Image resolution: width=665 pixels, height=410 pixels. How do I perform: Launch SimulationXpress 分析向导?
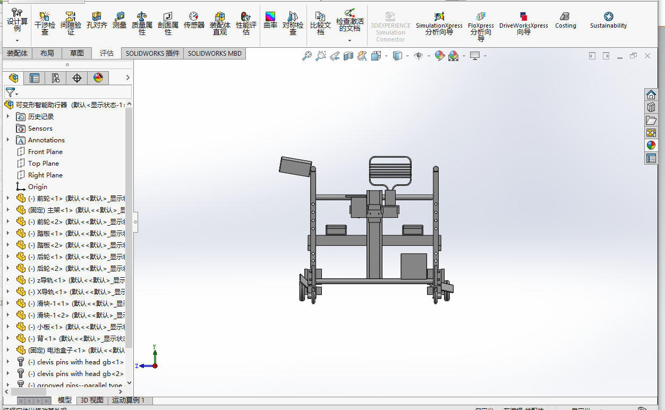point(439,24)
